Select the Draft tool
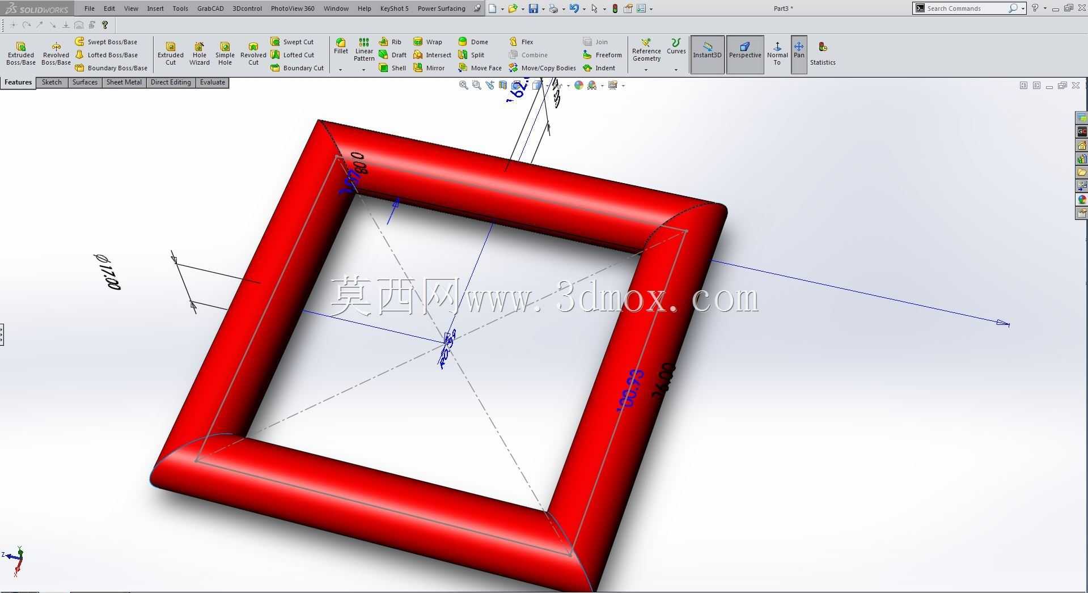Screen dimensions: 1088x593 point(392,55)
